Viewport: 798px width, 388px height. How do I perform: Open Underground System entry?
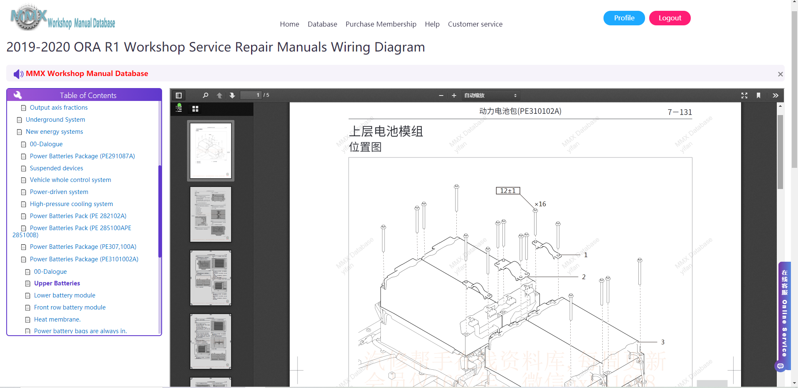point(55,120)
